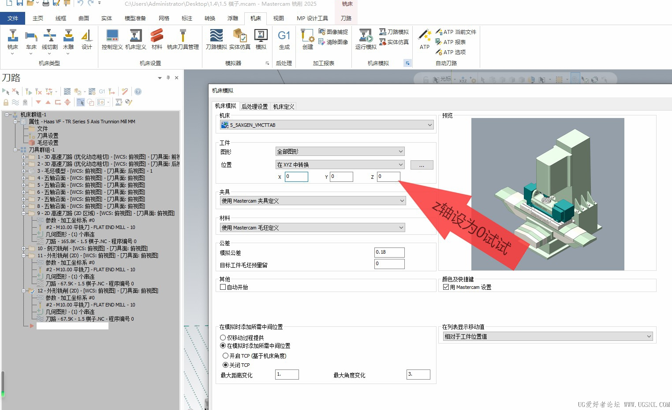Click the 模拟 simulate icon
Image resolution: width=672 pixels, height=410 pixels.
coord(261,40)
